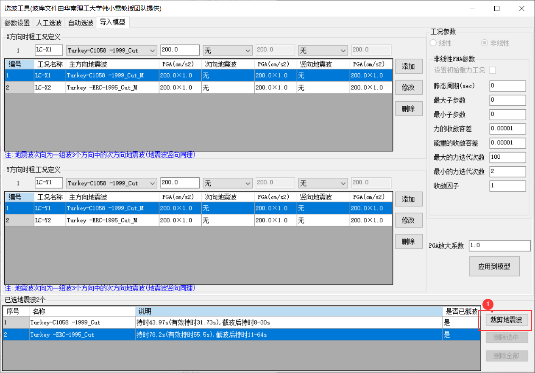
Task: Open the 人工选波 tab
Action: pyautogui.click(x=49, y=23)
